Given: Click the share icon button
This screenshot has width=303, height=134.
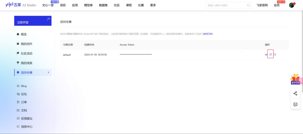Looking at the screenshot, I should (295, 93).
